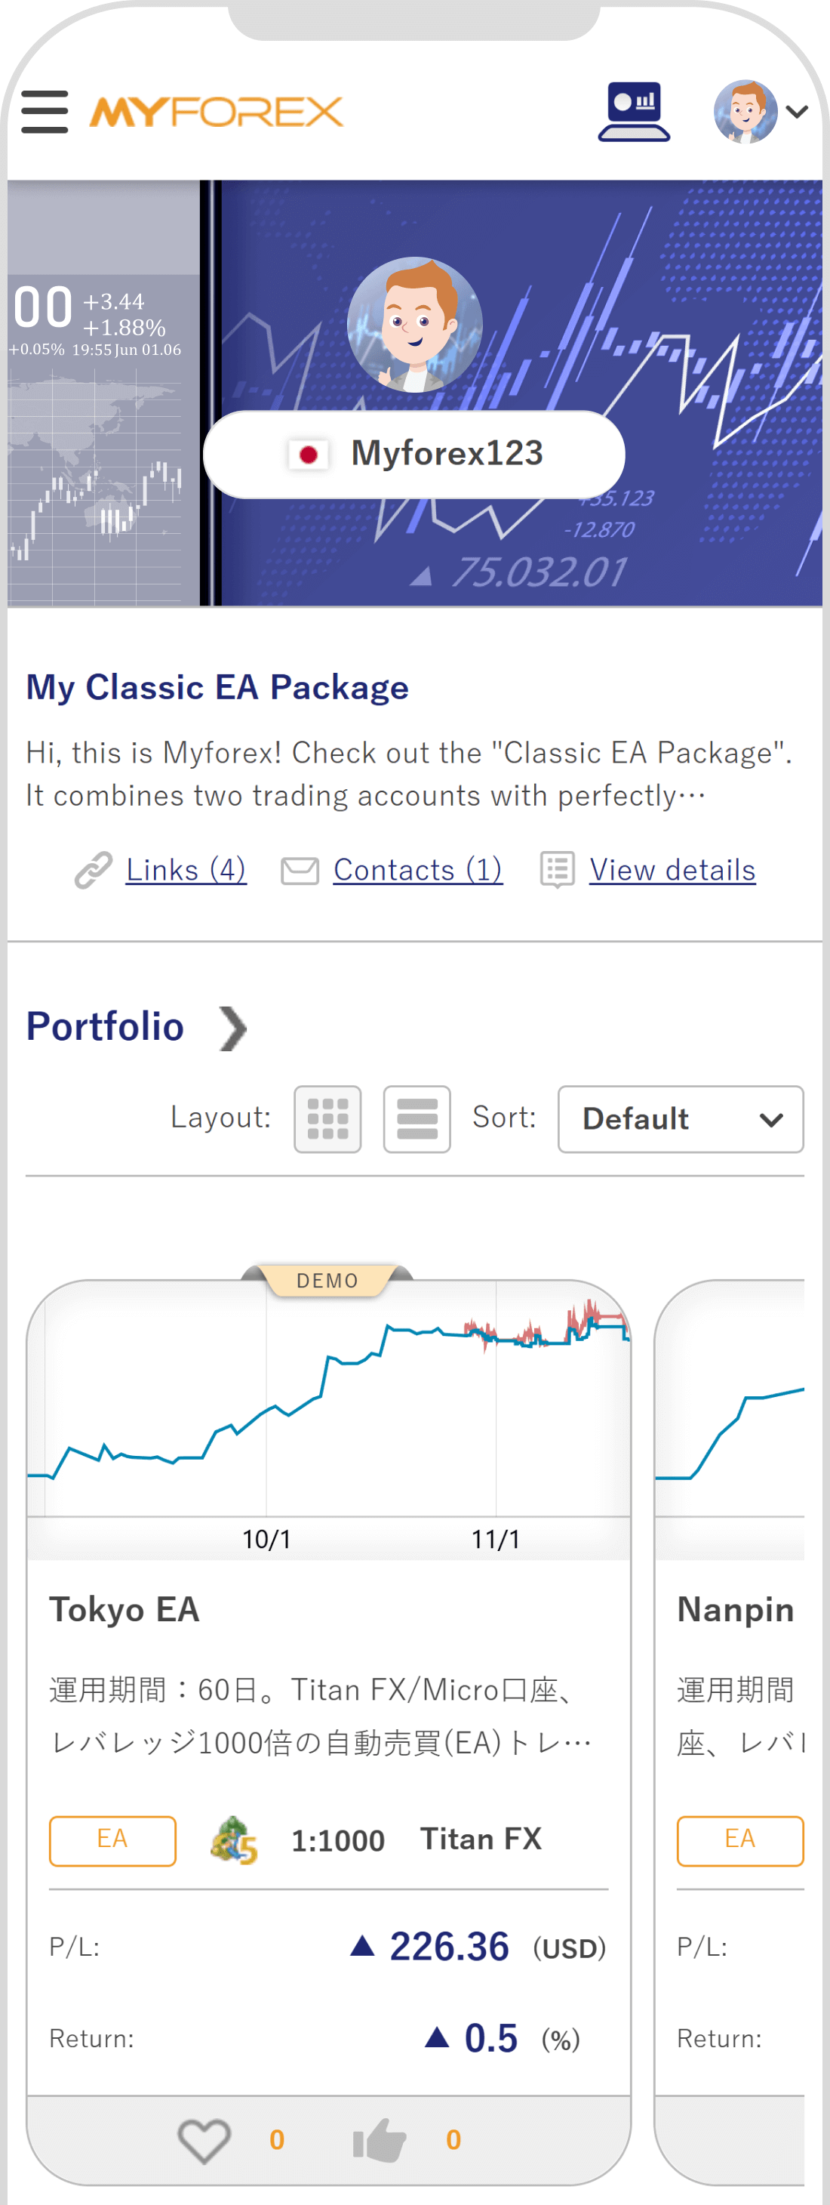This screenshot has width=830, height=2205.
Task: Expand the Portfolio section via its chevron
Action: 232,1027
